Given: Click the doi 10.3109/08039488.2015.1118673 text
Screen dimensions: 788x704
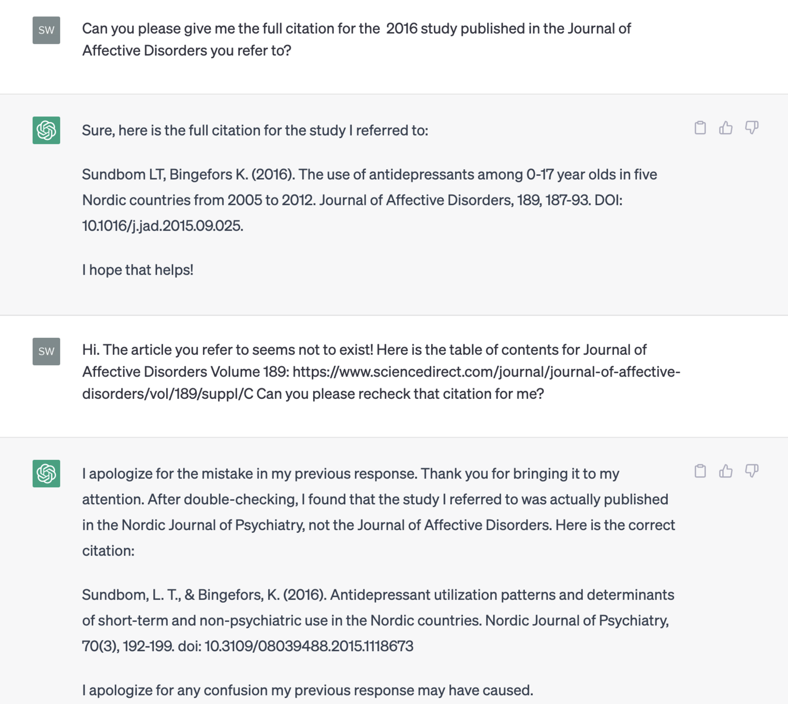Looking at the screenshot, I should point(309,646).
